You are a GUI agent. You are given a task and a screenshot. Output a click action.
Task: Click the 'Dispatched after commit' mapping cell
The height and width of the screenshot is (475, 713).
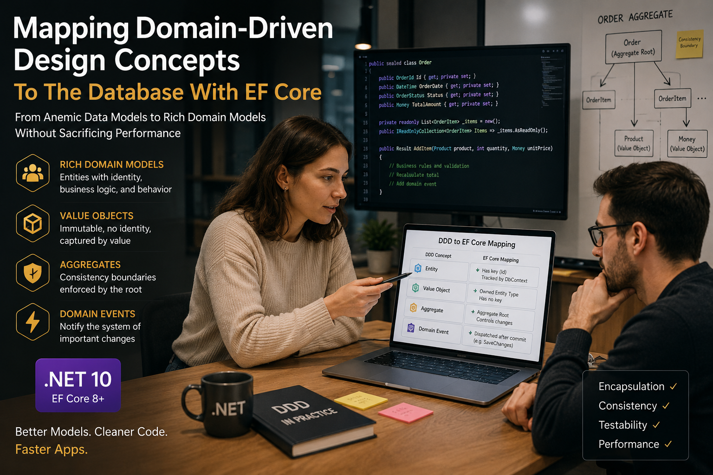click(x=497, y=339)
